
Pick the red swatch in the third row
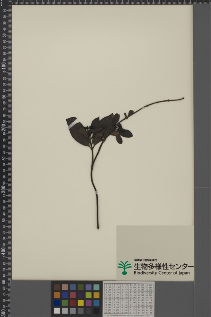[x=73, y=303]
